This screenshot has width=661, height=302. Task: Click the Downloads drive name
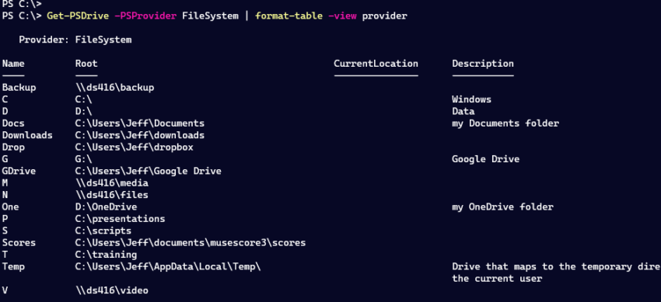[x=27, y=135]
